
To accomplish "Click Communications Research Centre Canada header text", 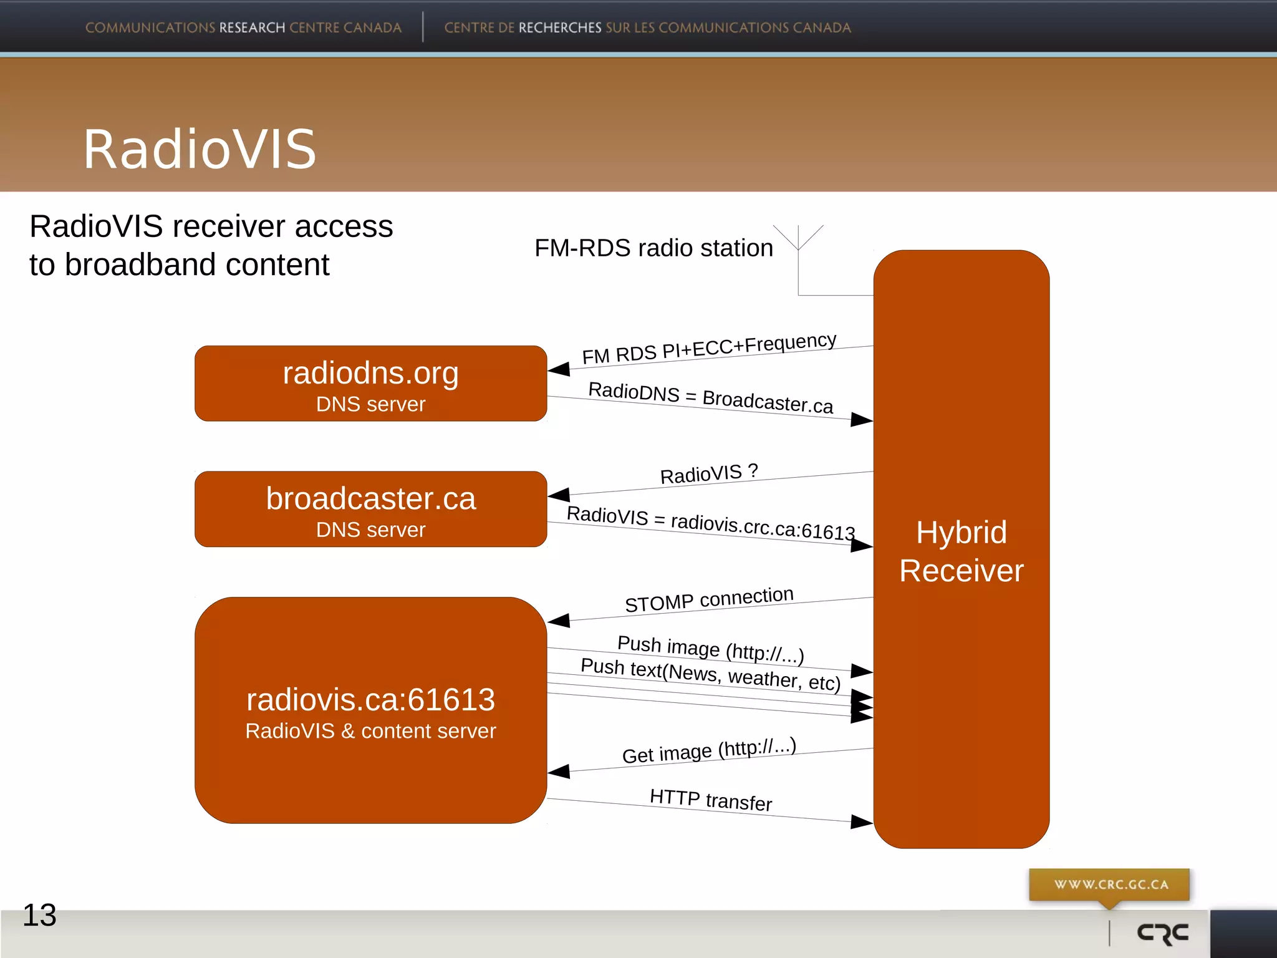I will (x=243, y=28).
